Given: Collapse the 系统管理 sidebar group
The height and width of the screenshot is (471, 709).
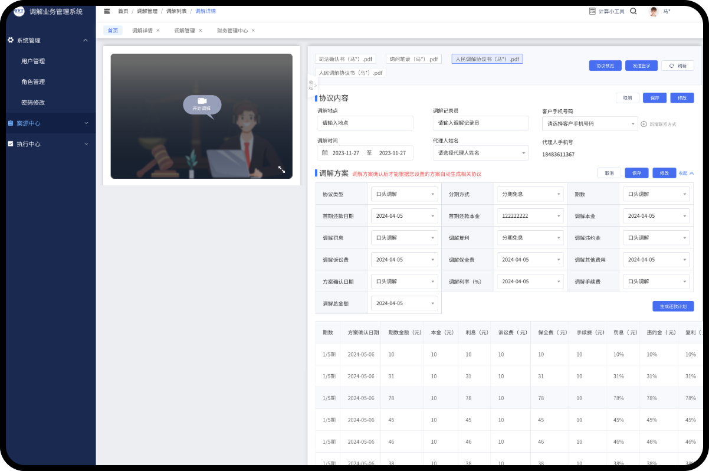Looking at the screenshot, I should coord(86,41).
